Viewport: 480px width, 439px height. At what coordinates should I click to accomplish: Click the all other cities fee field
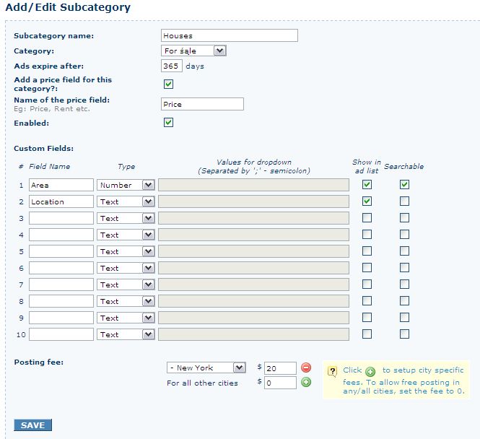(280, 383)
